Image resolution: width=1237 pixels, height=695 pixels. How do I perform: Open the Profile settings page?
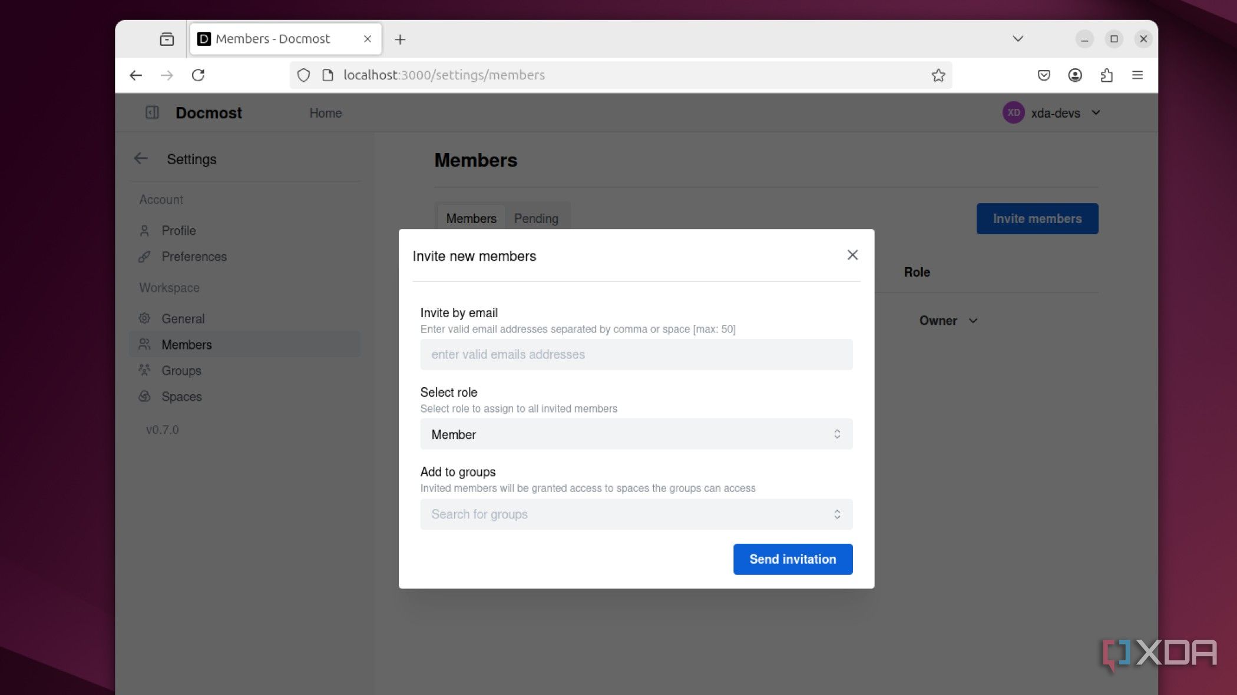coord(244,231)
